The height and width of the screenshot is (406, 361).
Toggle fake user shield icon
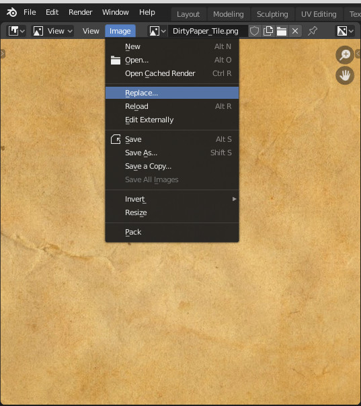pyautogui.click(x=254, y=31)
